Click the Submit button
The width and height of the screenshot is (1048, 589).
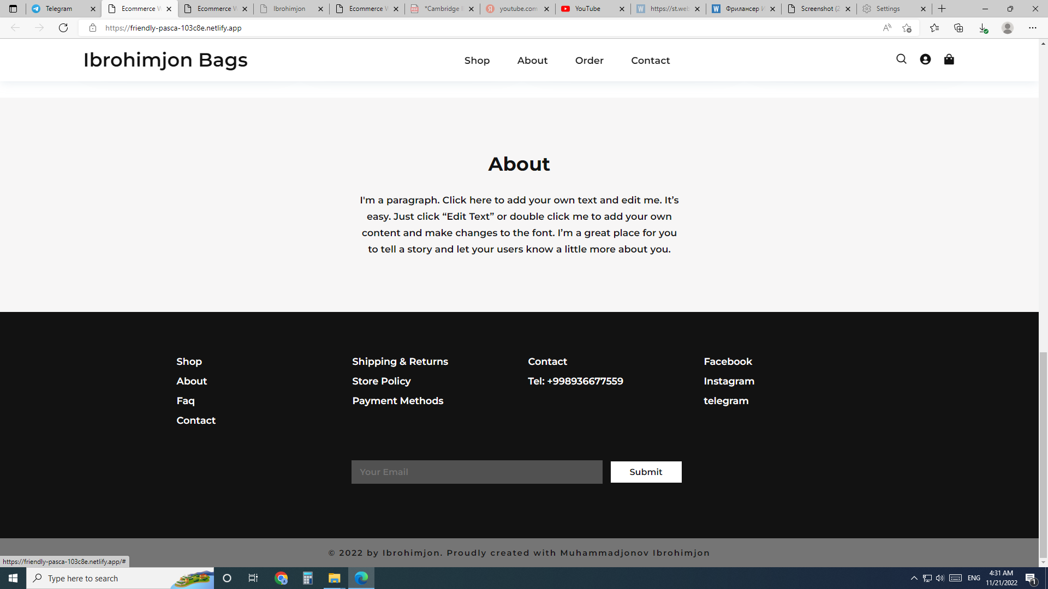[646, 472]
